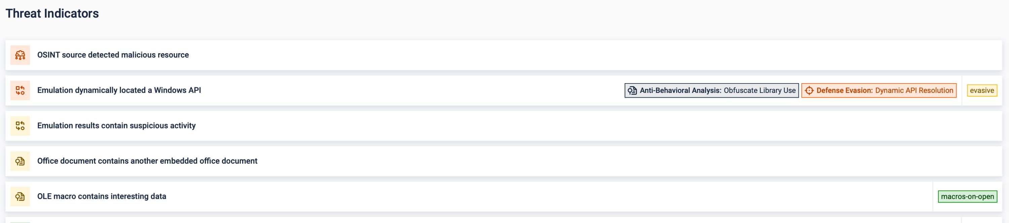Click the Obfuscate Library Use text
This screenshot has width=1009, height=223.
759,91
